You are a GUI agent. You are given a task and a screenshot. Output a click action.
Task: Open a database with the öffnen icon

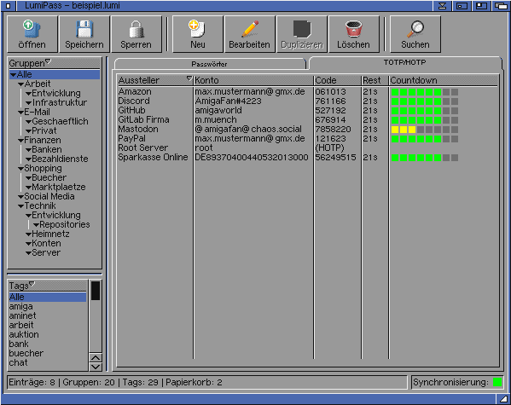click(x=32, y=34)
